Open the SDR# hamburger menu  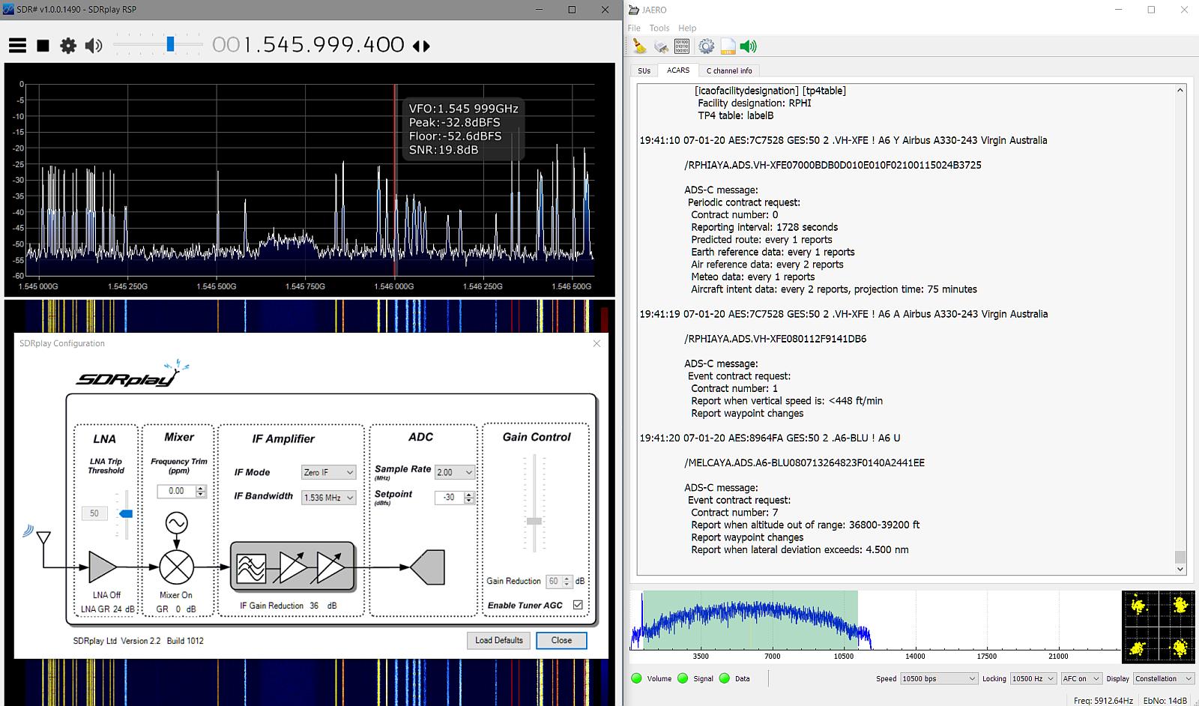17,46
